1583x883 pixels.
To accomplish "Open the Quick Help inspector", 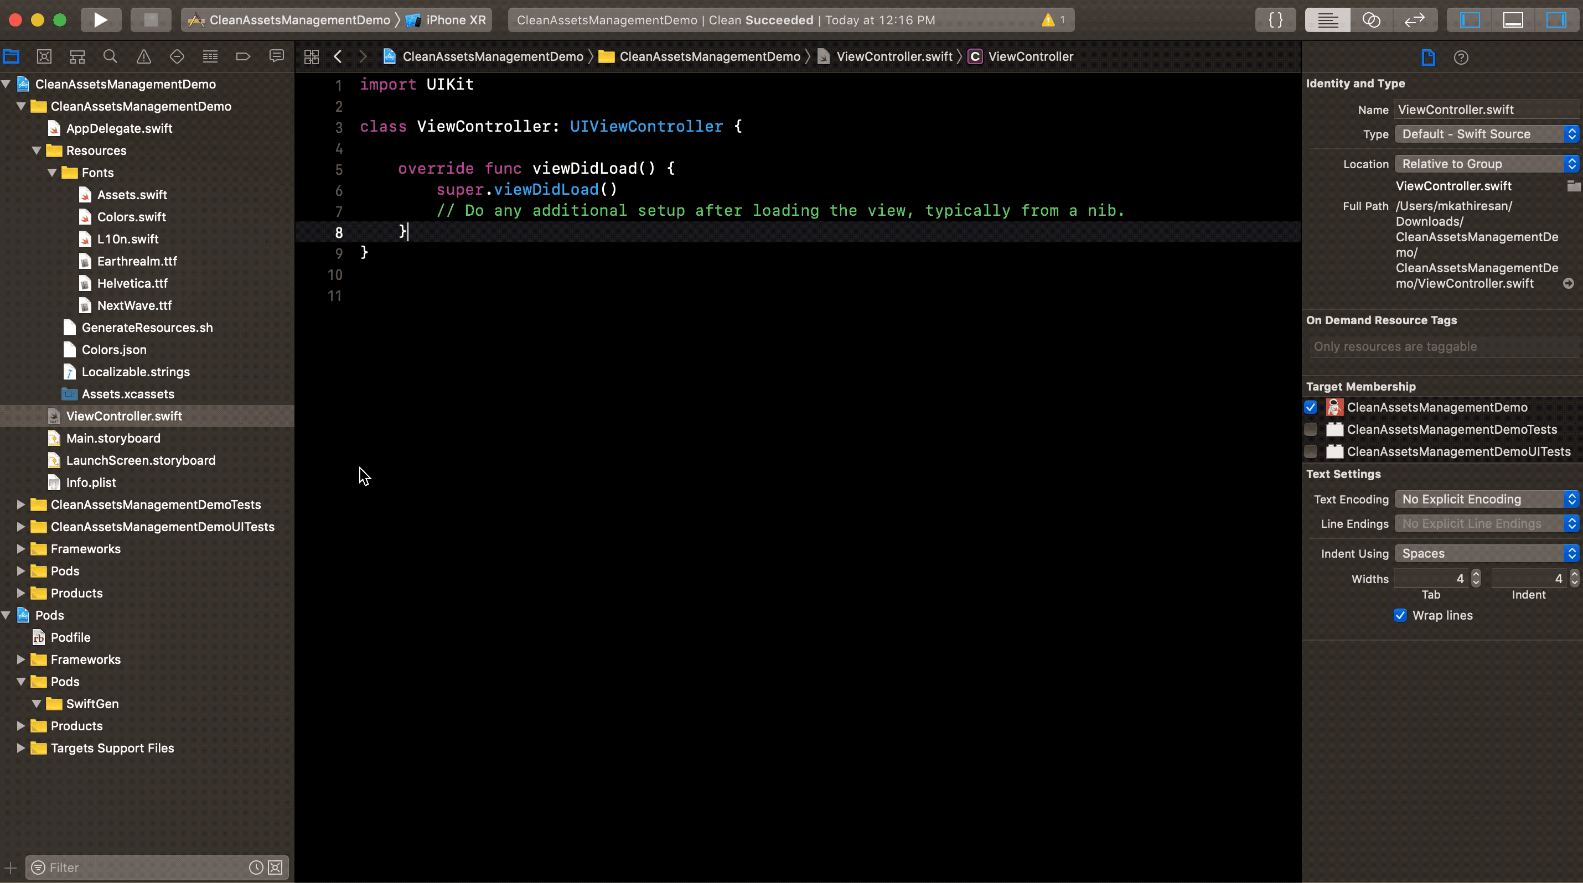I will tap(1461, 57).
